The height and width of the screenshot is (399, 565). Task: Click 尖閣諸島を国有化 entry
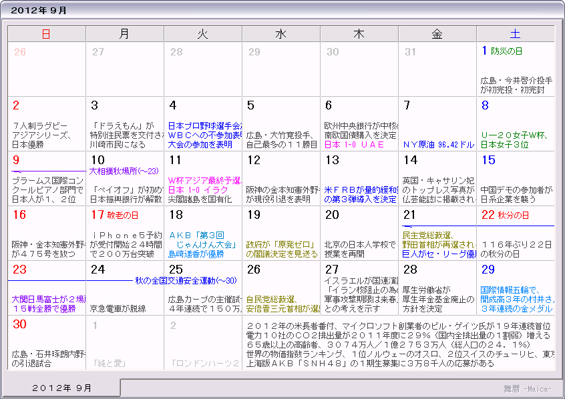(x=200, y=199)
